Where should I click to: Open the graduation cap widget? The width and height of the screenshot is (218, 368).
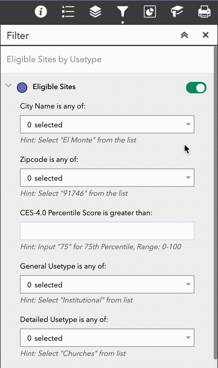(x=177, y=12)
